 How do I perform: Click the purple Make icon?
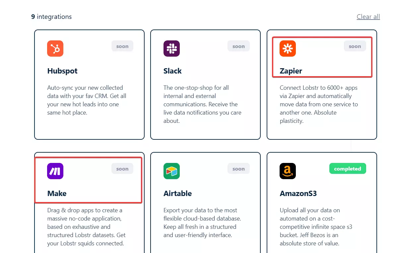point(55,171)
